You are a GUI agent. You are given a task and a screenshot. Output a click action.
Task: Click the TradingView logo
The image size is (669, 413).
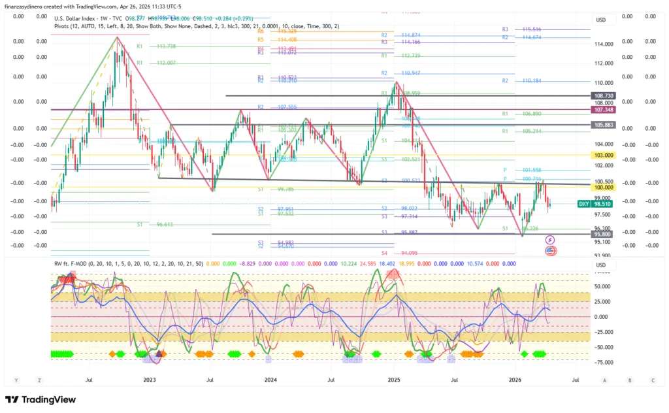[x=41, y=399]
